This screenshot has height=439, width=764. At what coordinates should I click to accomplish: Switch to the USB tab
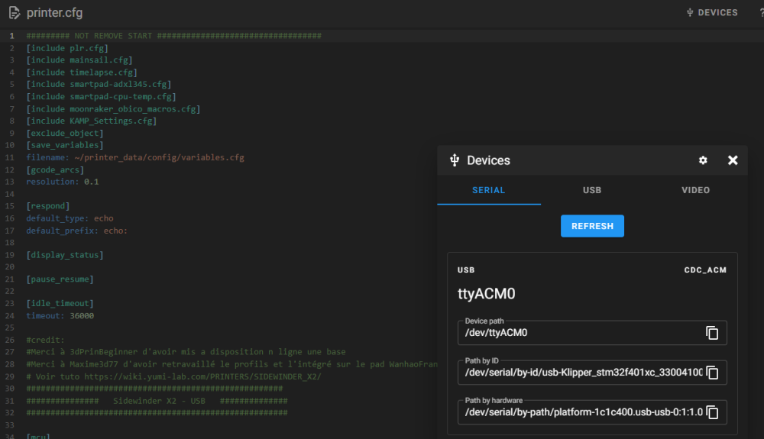(x=592, y=190)
